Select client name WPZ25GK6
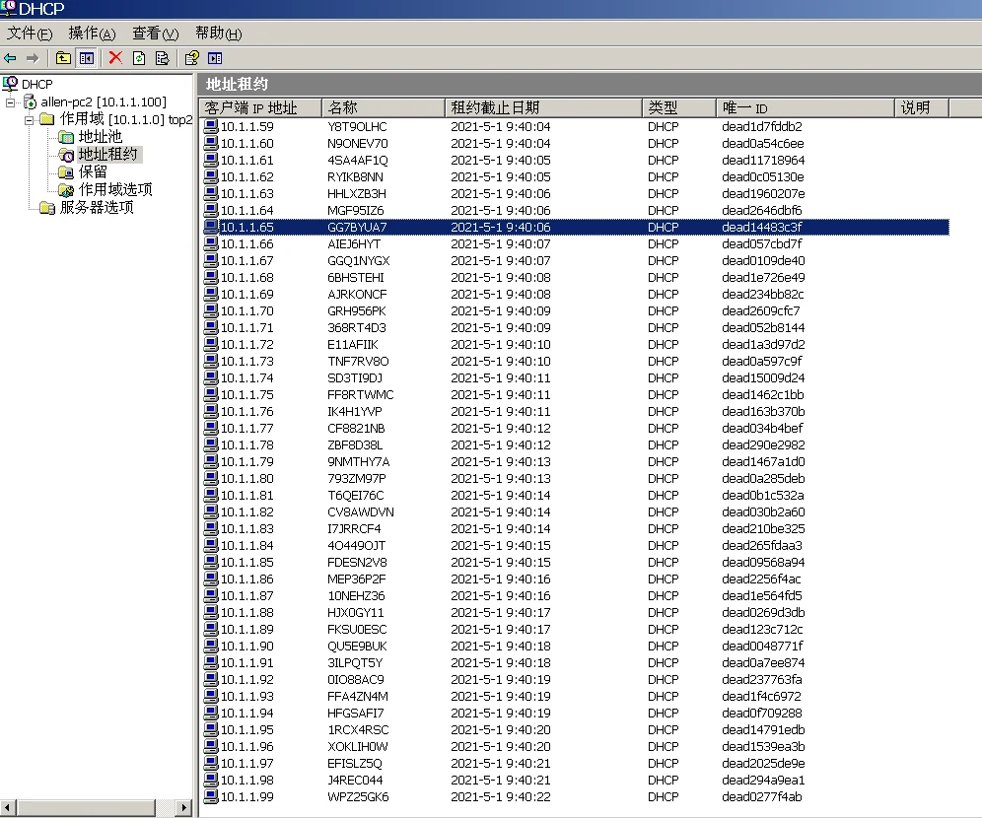 point(358,796)
